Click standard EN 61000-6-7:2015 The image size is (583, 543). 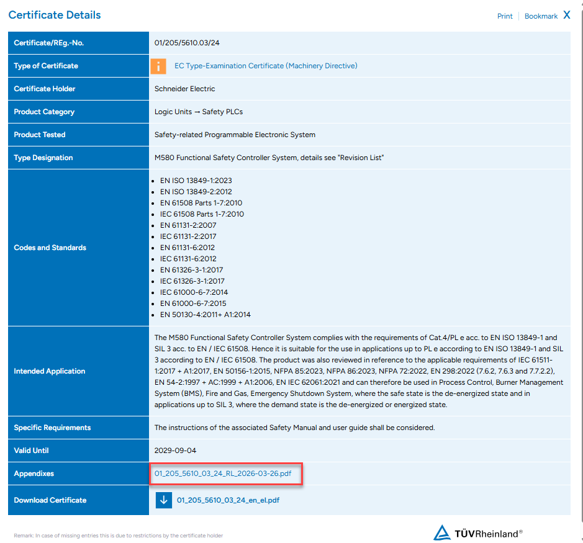click(193, 303)
